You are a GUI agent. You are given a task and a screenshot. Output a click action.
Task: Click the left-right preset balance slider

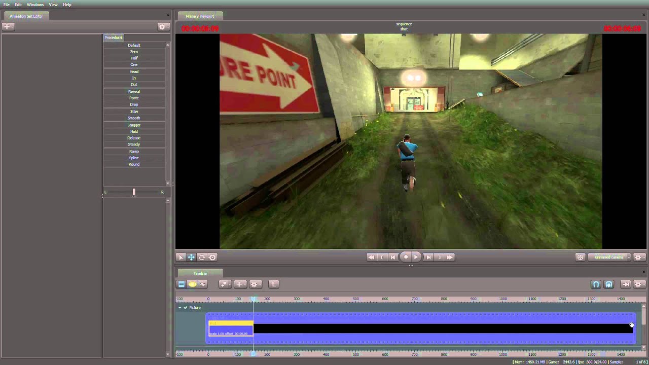tap(134, 192)
